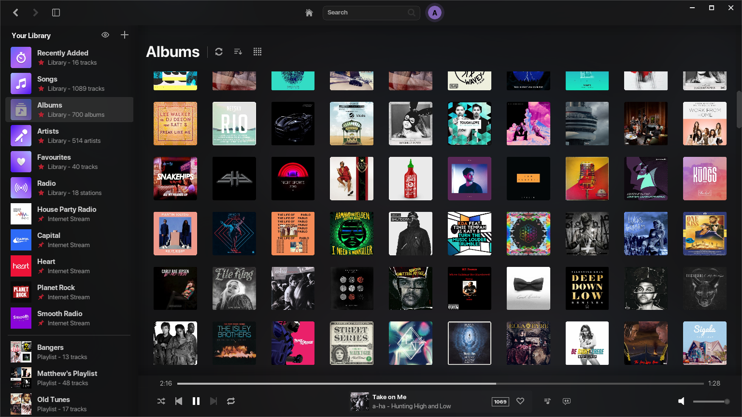This screenshot has height=417, width=742.
Task: Open the Be Right There album
Action: tap(587, 343)
